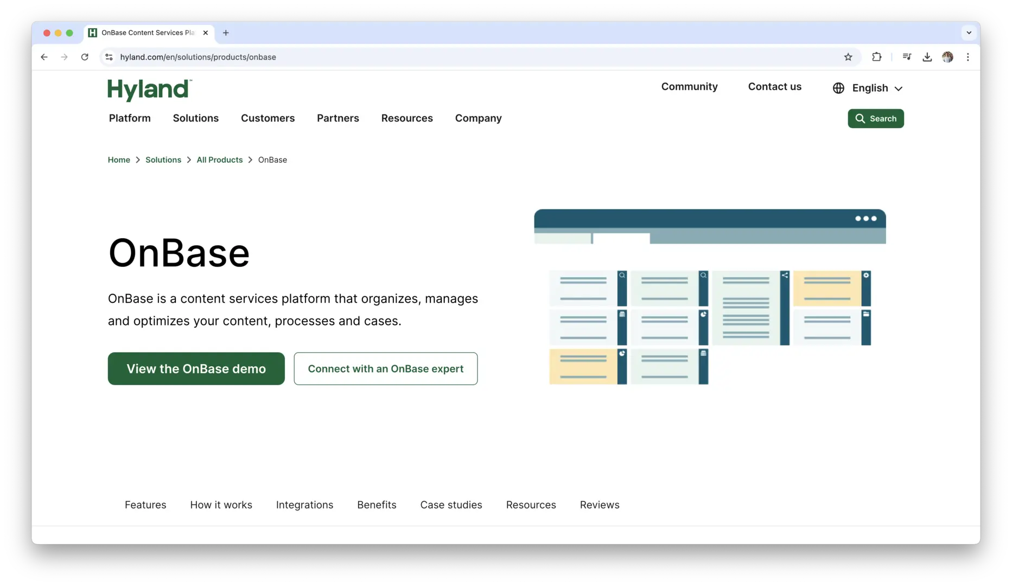Open the Contact us link
This screenshot has width=1012, height=586.
774,87
